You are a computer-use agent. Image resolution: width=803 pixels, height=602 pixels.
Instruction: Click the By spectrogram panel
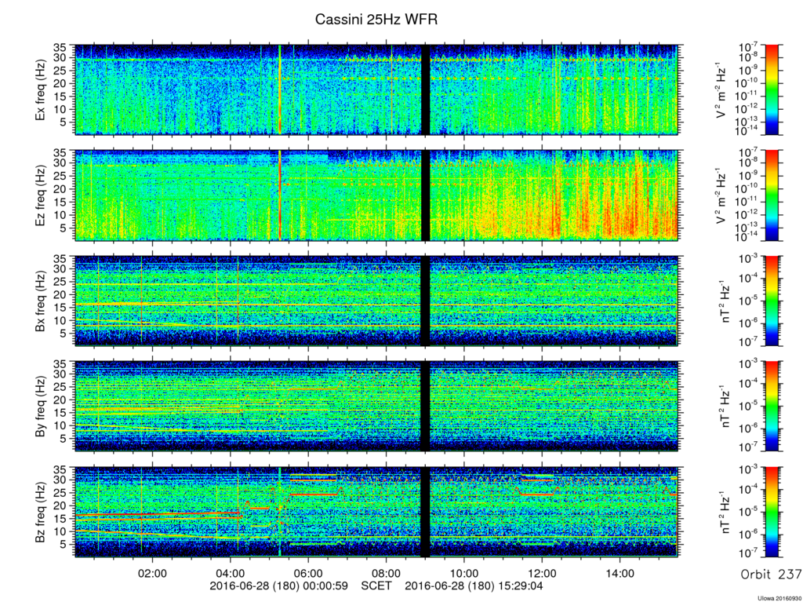pos(376,406)
